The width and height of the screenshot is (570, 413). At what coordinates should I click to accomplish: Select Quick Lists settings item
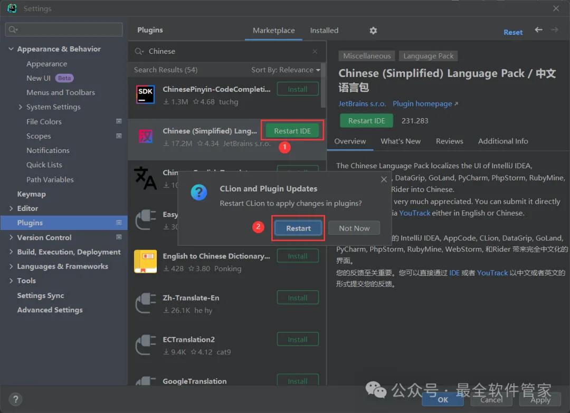[44, 165]
